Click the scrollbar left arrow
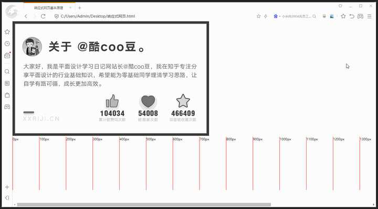 point(15,205)
